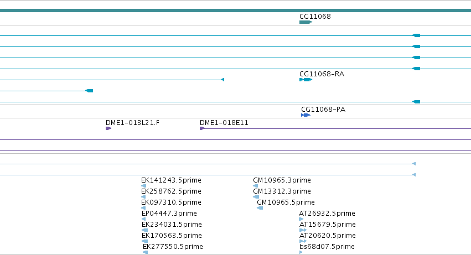Select the EK234031.5prime EST glyph
The height and width of the screenshot is (255, 471).
click(145, 230)
